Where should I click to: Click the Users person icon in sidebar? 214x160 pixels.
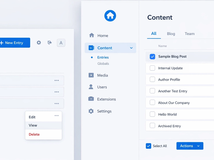91,87
